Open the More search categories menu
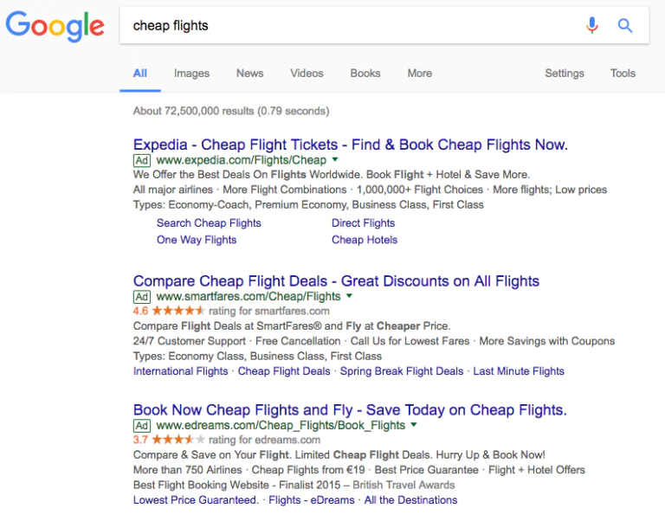Screen dimensions: 665x528 [419, 74]
